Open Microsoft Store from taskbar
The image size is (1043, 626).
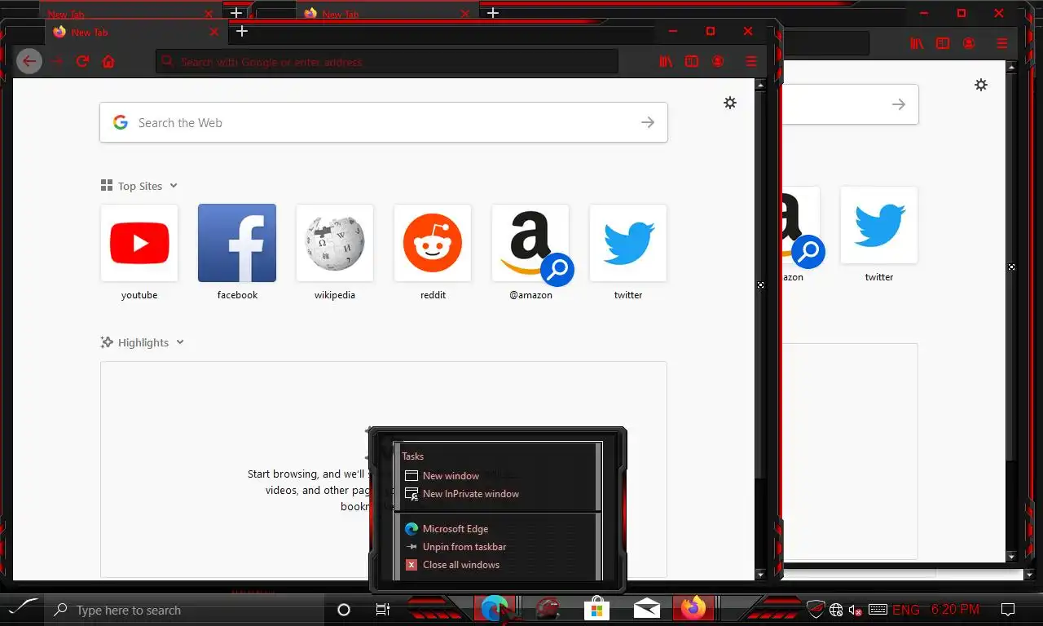(x=597, y=609)
